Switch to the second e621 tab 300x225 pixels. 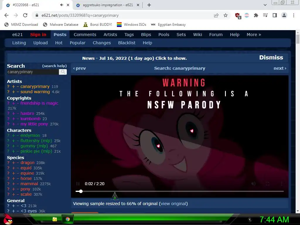click(x=108, y=5)
